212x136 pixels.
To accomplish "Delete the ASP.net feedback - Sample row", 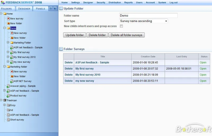I will (69, 62).
